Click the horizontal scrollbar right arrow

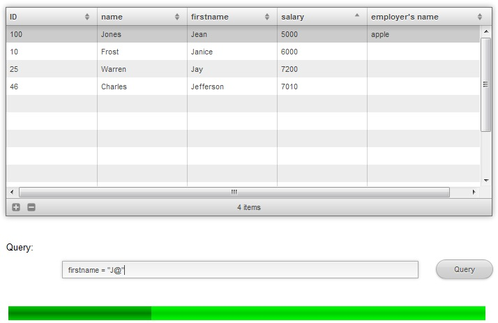click(474, 192)
